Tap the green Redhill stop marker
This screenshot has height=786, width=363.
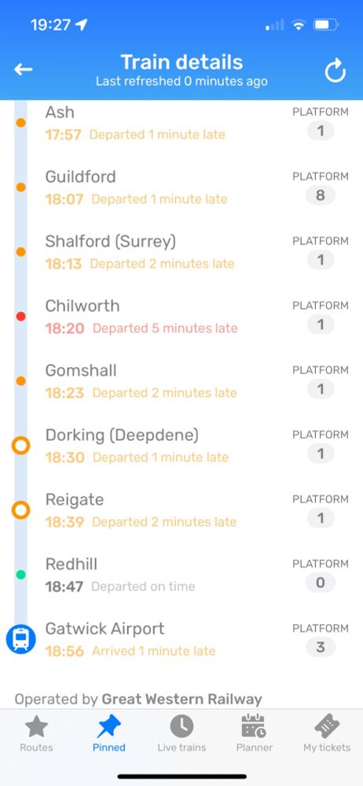click(x=20, y=575)
